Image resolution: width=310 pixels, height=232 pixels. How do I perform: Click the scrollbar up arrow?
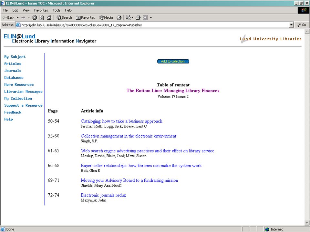pos(307,32)
